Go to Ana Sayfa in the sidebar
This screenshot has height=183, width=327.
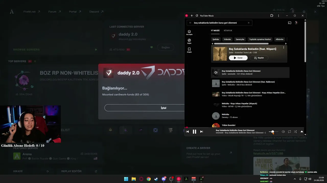click(189, 33)
